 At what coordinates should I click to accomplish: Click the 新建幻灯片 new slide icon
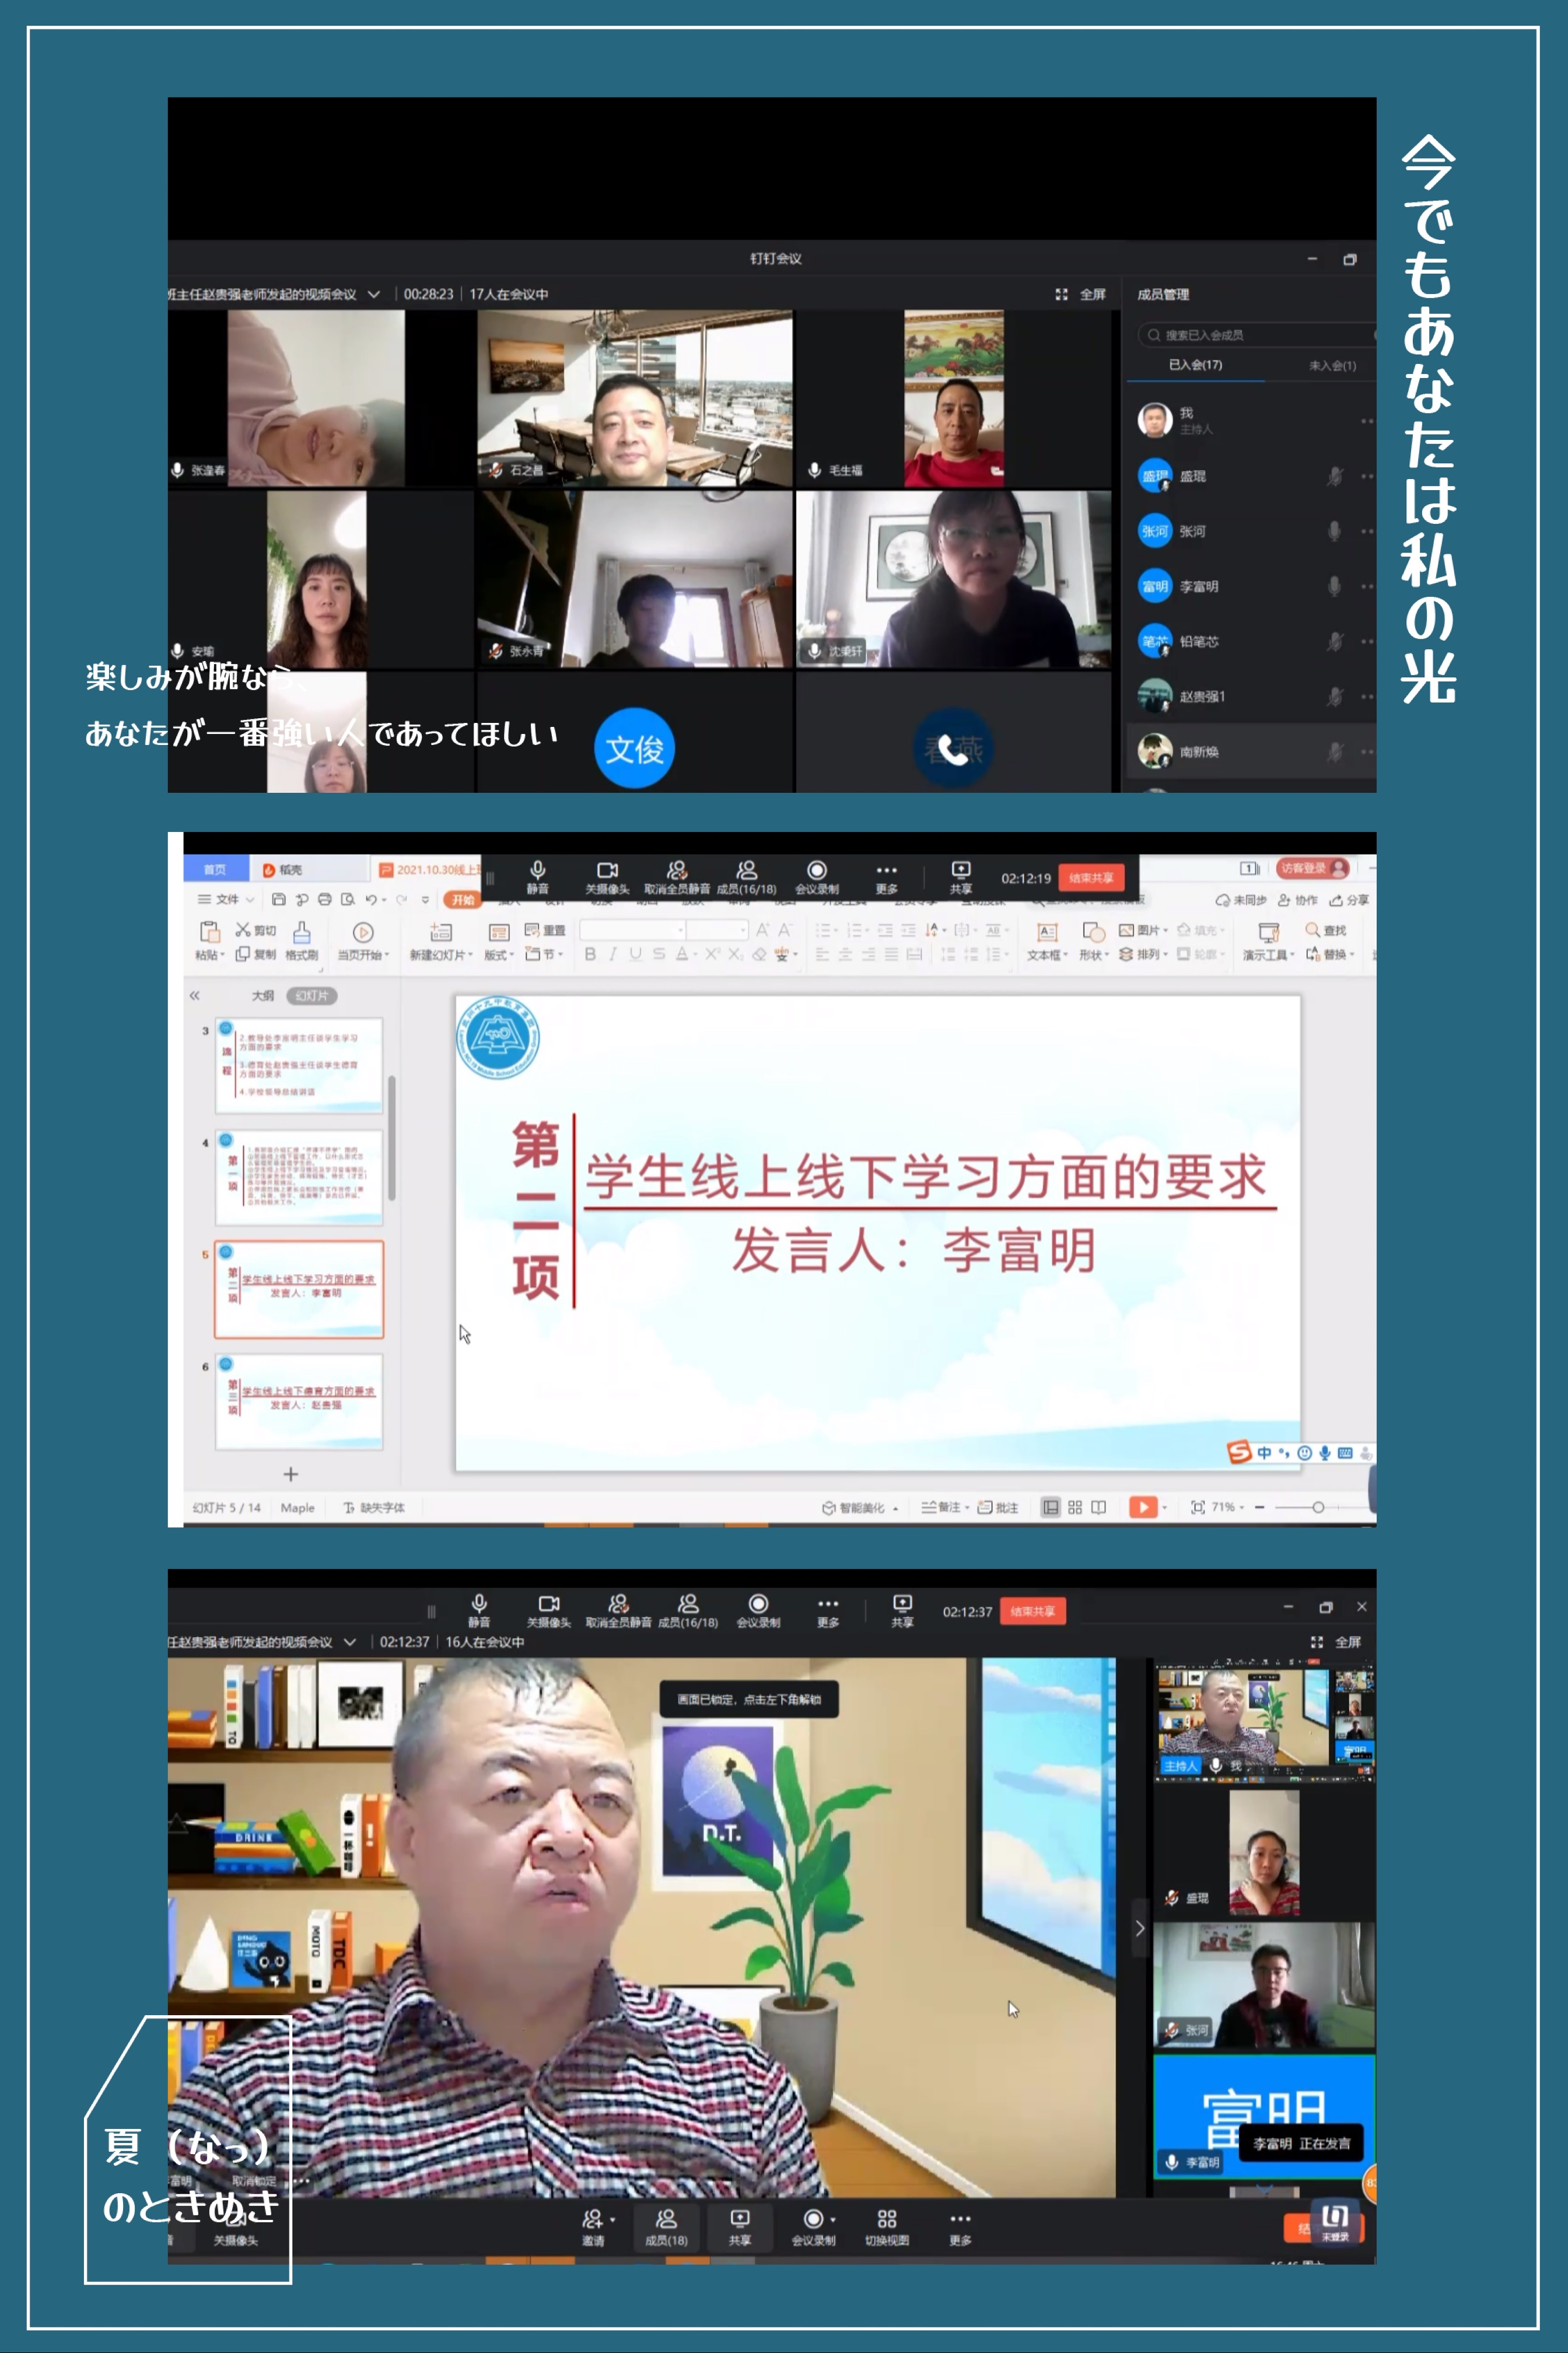[x=440, y=932]
